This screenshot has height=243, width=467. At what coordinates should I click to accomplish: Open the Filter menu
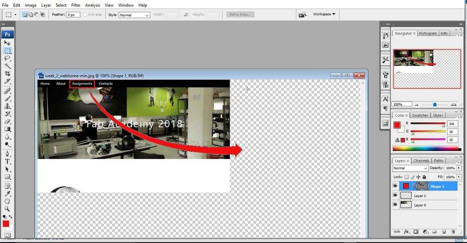pos(76,5)
